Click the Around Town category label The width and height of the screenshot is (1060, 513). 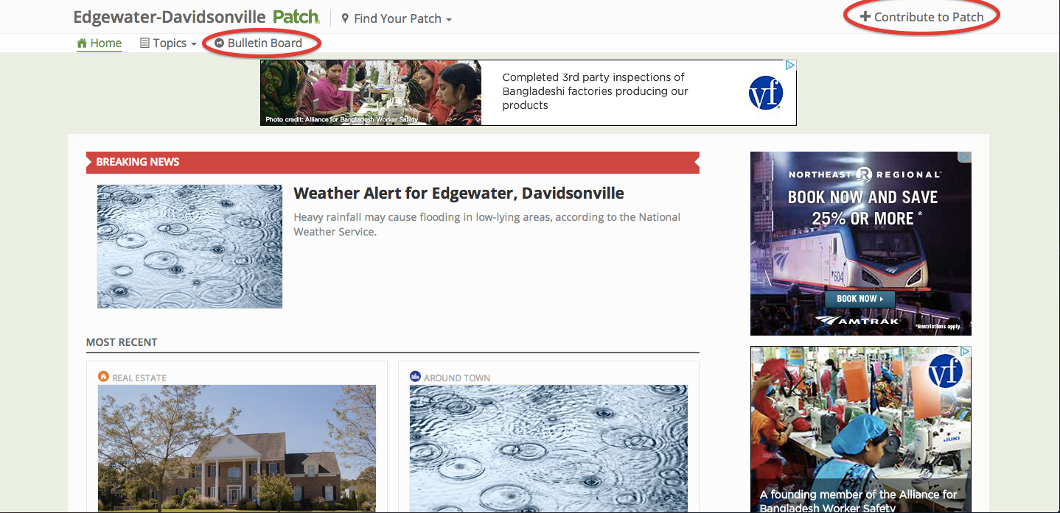457,378
